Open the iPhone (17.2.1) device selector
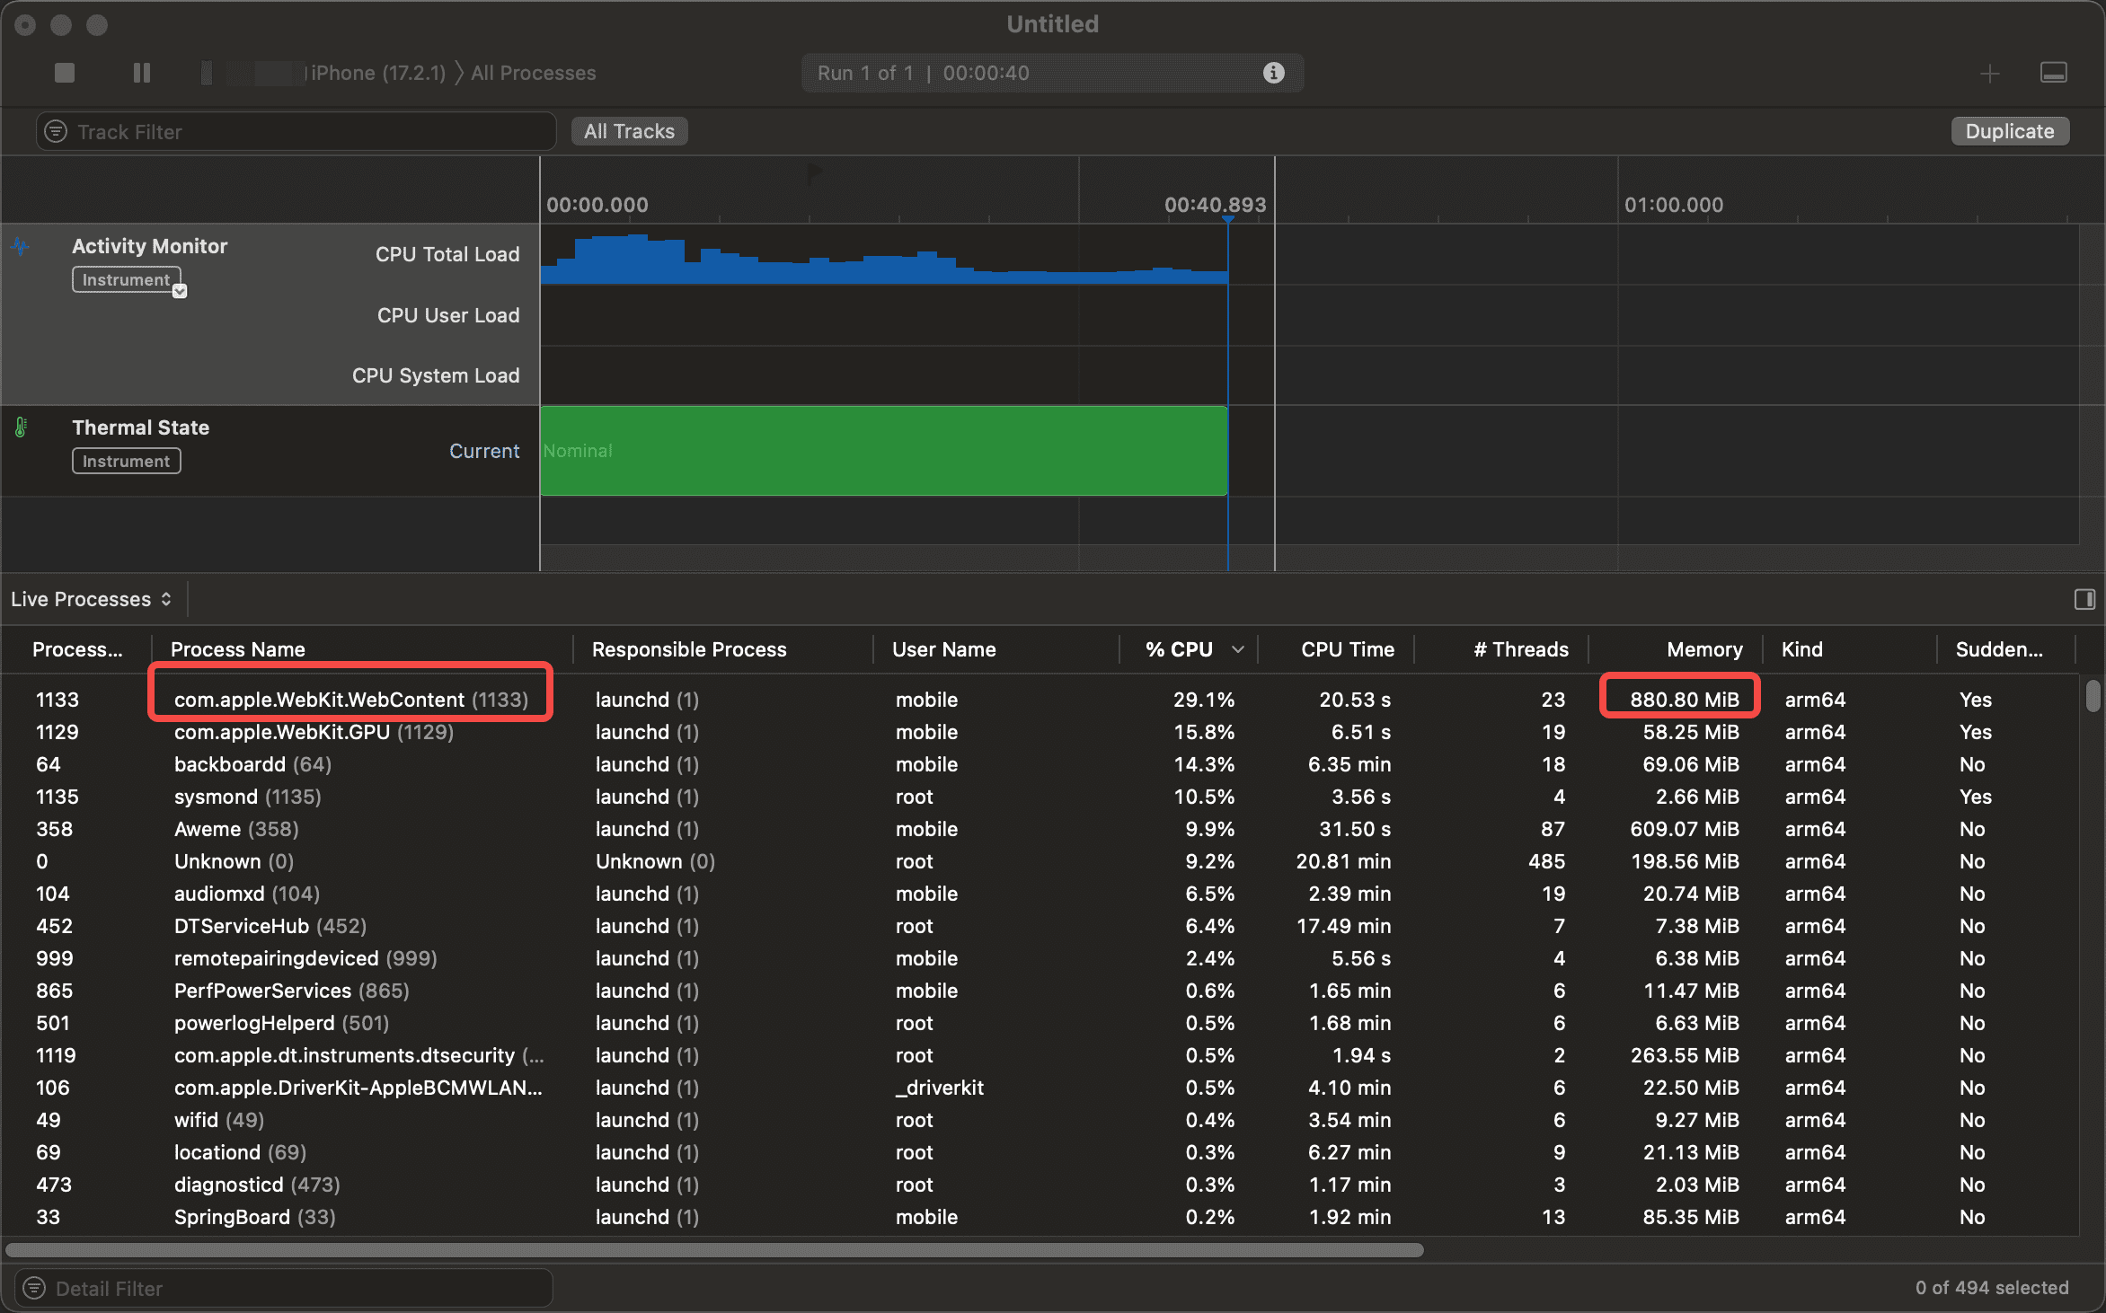Screen dimensions: 2106x1313 point(378,73)
